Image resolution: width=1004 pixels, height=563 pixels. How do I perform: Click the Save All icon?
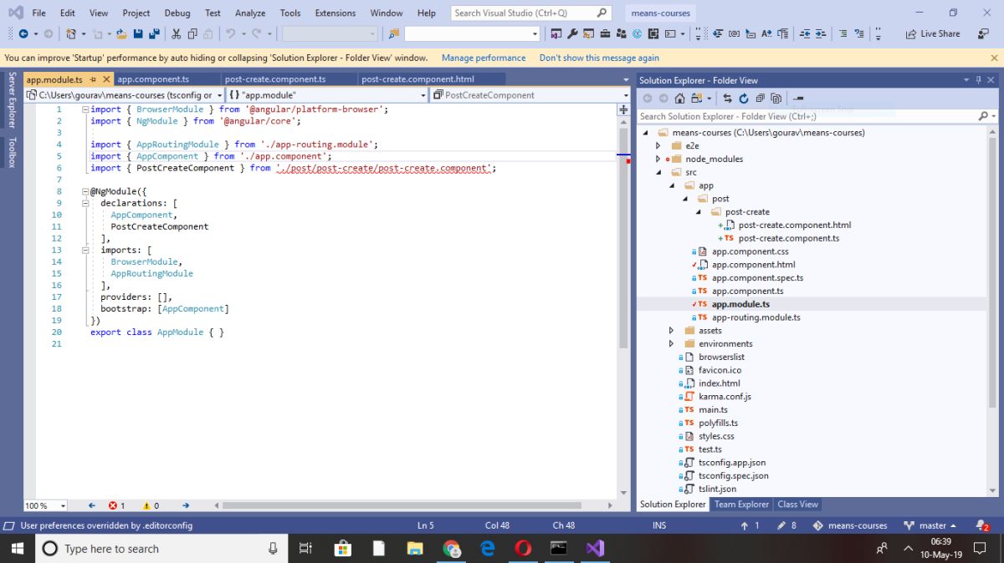154,33
